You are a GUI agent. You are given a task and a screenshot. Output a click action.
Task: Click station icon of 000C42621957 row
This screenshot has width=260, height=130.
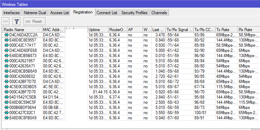coord(7,61)
